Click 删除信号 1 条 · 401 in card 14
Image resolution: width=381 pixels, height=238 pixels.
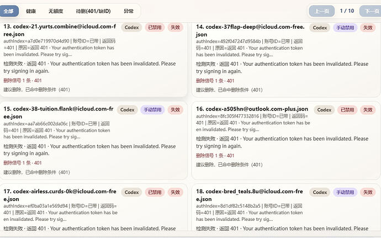215,81
